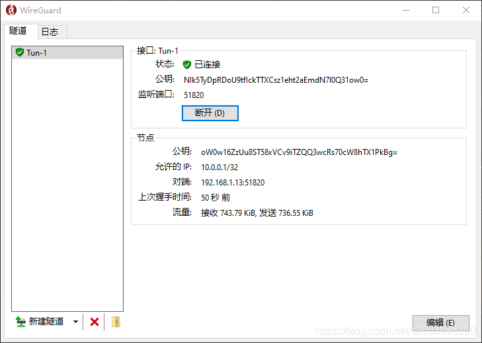
Task: Click the 新建隧道 button
Action: [40, 322]
